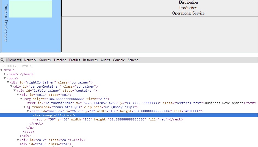Screen dimensions: 258x147
Task: Open the Sources tab
Action: point(45,60)
